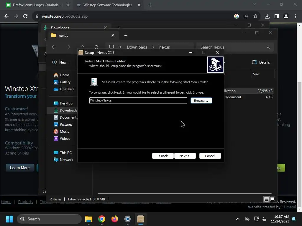
Task: Open Home link in page footer
Action: 6,202
